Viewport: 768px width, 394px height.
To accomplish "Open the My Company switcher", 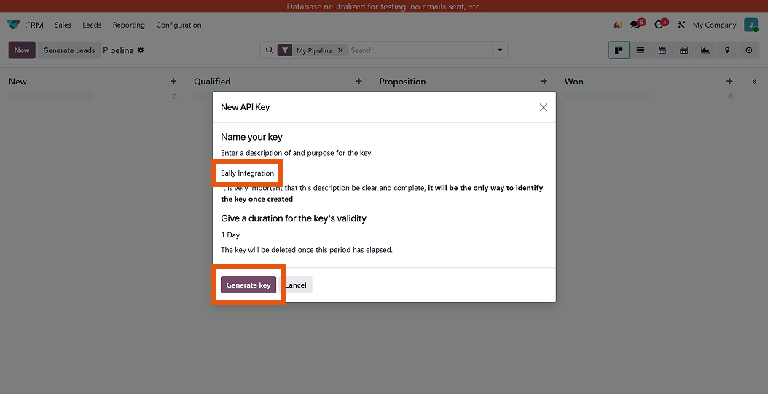I will [714, 25].
